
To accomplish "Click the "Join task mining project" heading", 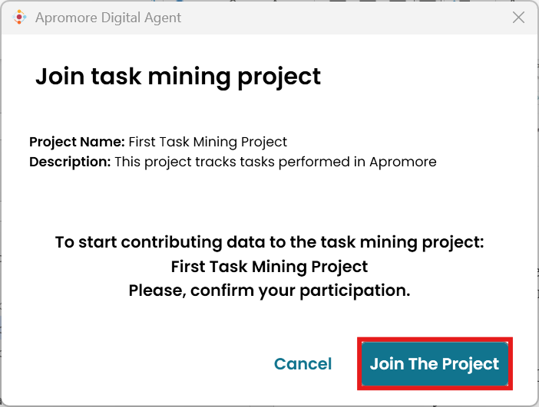I will click(178, 77).
